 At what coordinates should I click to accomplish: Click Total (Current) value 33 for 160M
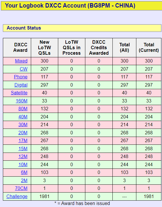[149, 101]
